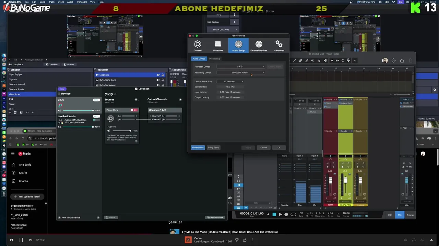This screenshot has height=246, width=439.
Task: Adjust the Pass-Thru options volume slider
Action: [121, 131]
